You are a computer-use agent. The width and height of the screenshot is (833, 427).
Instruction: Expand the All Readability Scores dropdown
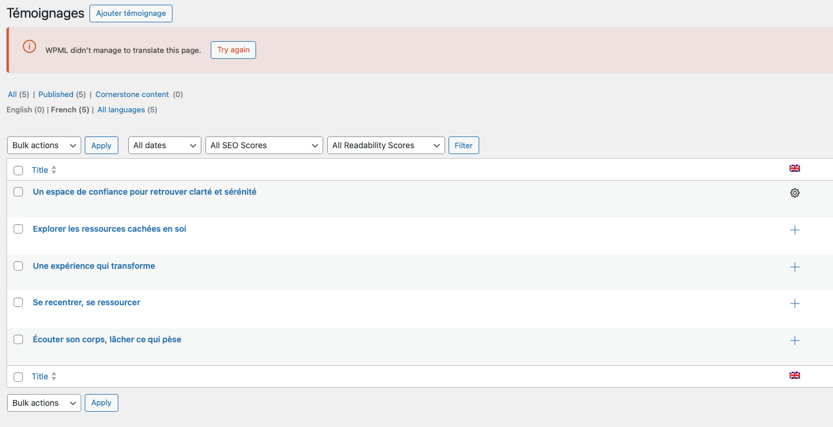(386, 145)
